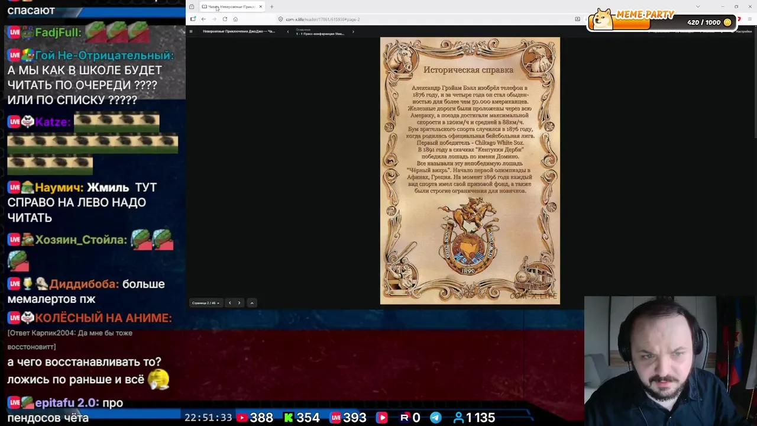The image size is (757, 426).
Task: Click the red LIVE 393 viewer icon
Action: pos(336,418)
